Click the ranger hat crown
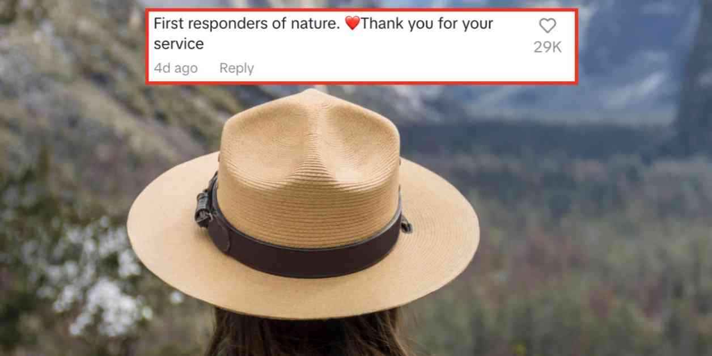Viewport: 712px width, 356px height. click(309, 153)
